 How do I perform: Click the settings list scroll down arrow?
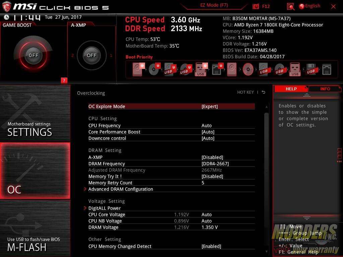click(x=266, y=252)
